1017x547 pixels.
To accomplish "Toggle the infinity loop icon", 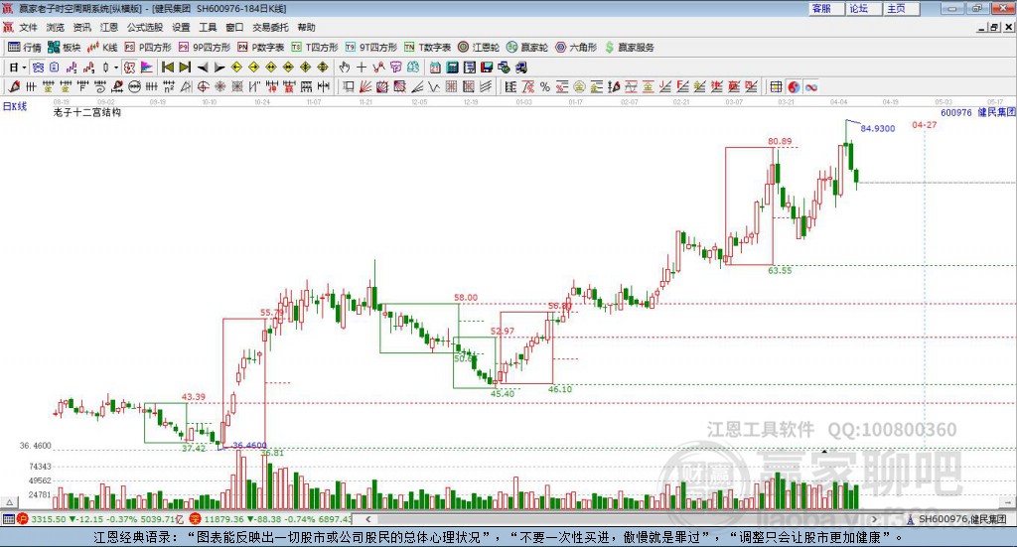I will click(x=810, y=86).
